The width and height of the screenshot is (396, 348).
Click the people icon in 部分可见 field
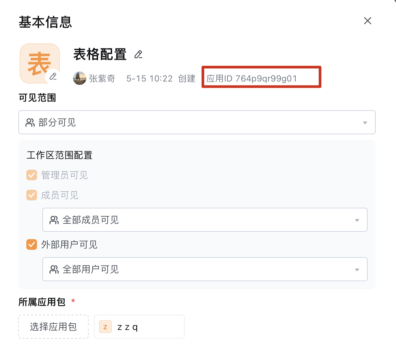pos(30,123)
